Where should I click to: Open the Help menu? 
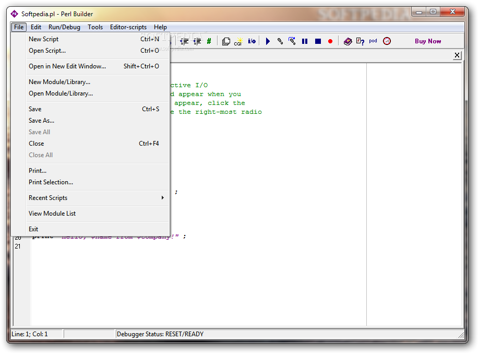coord(160,27)
